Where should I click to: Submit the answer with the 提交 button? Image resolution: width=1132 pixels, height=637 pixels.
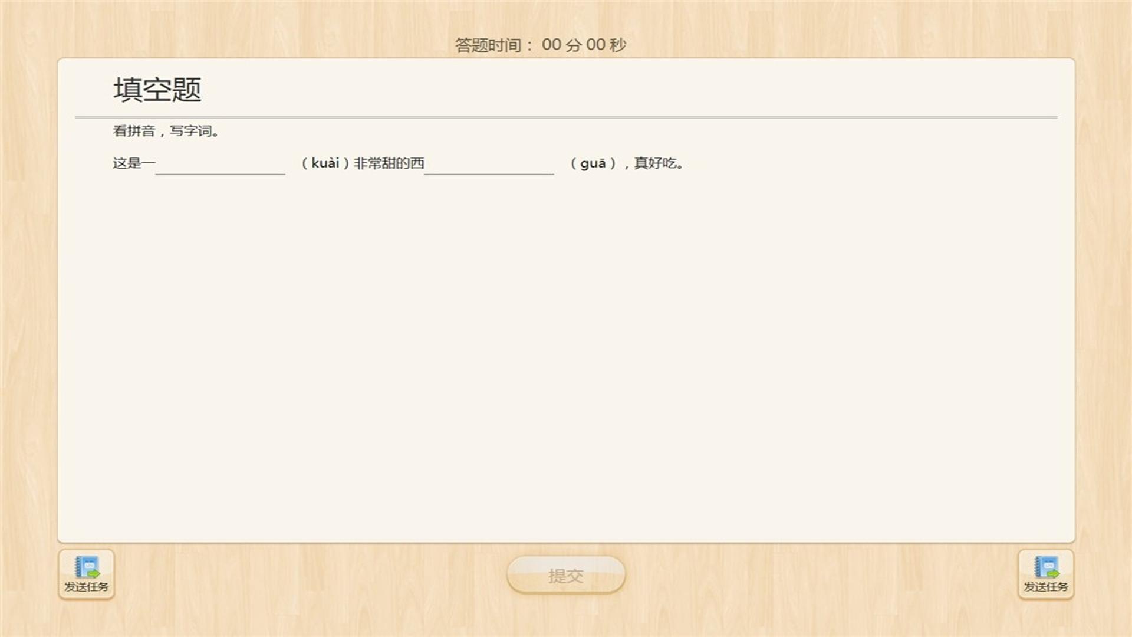(x=565, y=575)
